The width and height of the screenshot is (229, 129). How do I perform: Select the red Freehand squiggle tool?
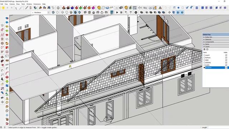click(x=2, y=35)
